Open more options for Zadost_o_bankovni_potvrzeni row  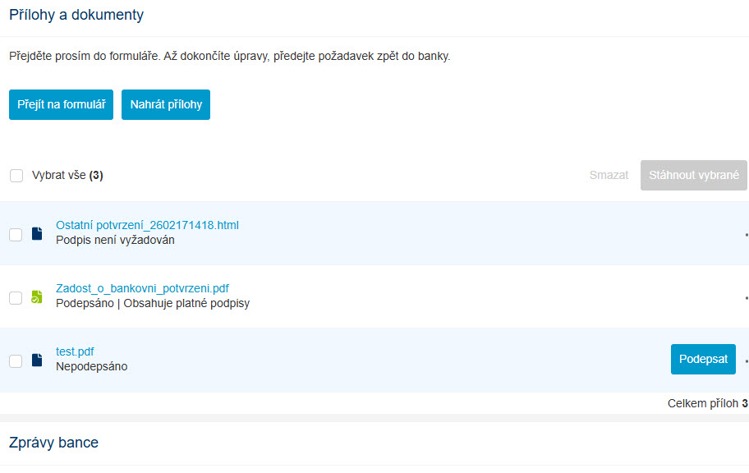[x=747, y=297]
